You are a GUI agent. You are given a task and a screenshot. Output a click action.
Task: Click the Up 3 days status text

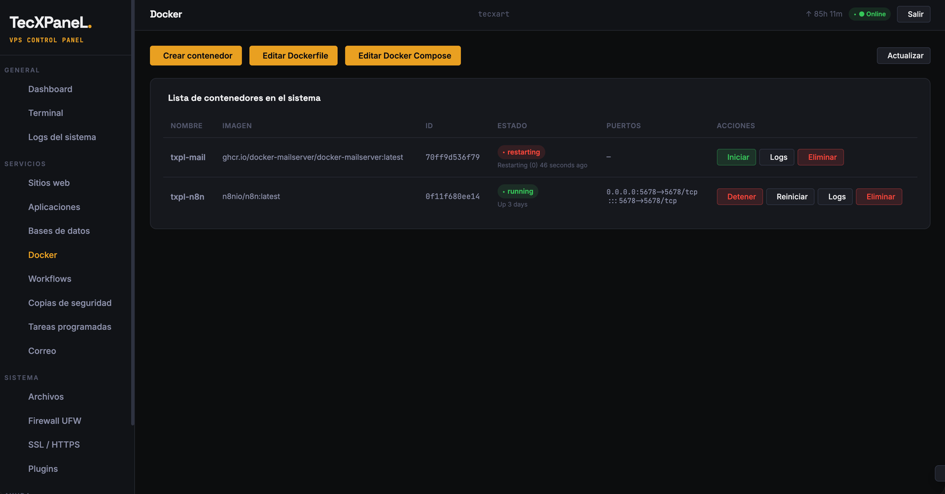click(513, 204)
